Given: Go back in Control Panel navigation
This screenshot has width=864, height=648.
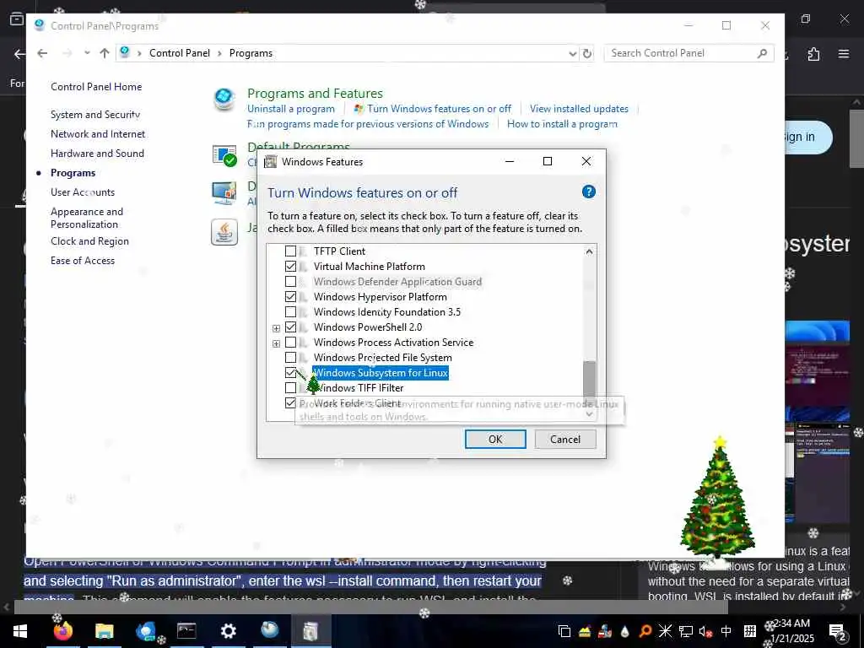Looking at the screenshot, I should [x=42, y=53].
